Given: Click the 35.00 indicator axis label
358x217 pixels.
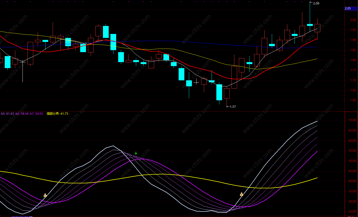Looking at the screenshot, I should click(352, 191).
